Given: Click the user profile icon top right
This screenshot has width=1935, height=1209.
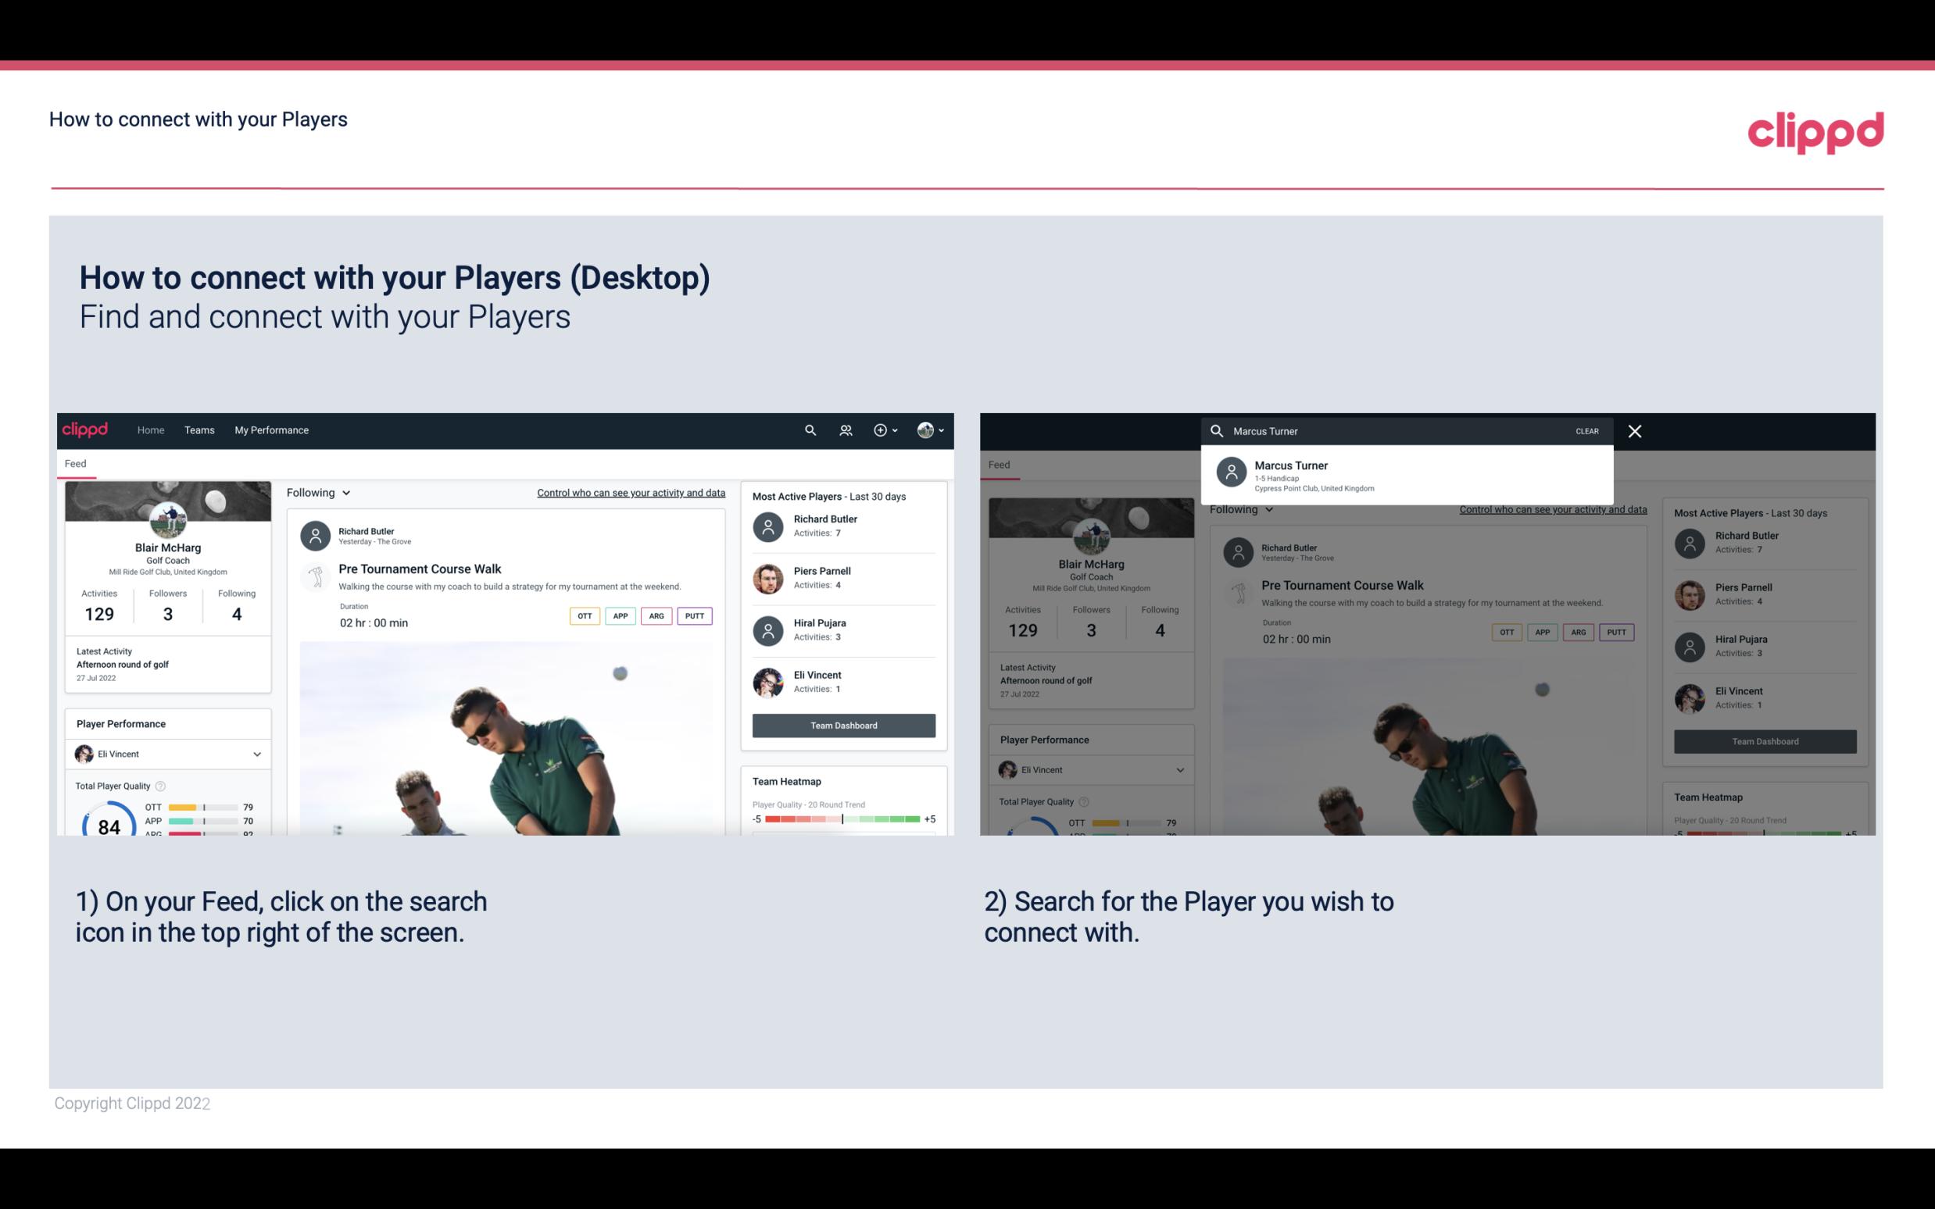Looking at the screenshot, I should [926, 430].
